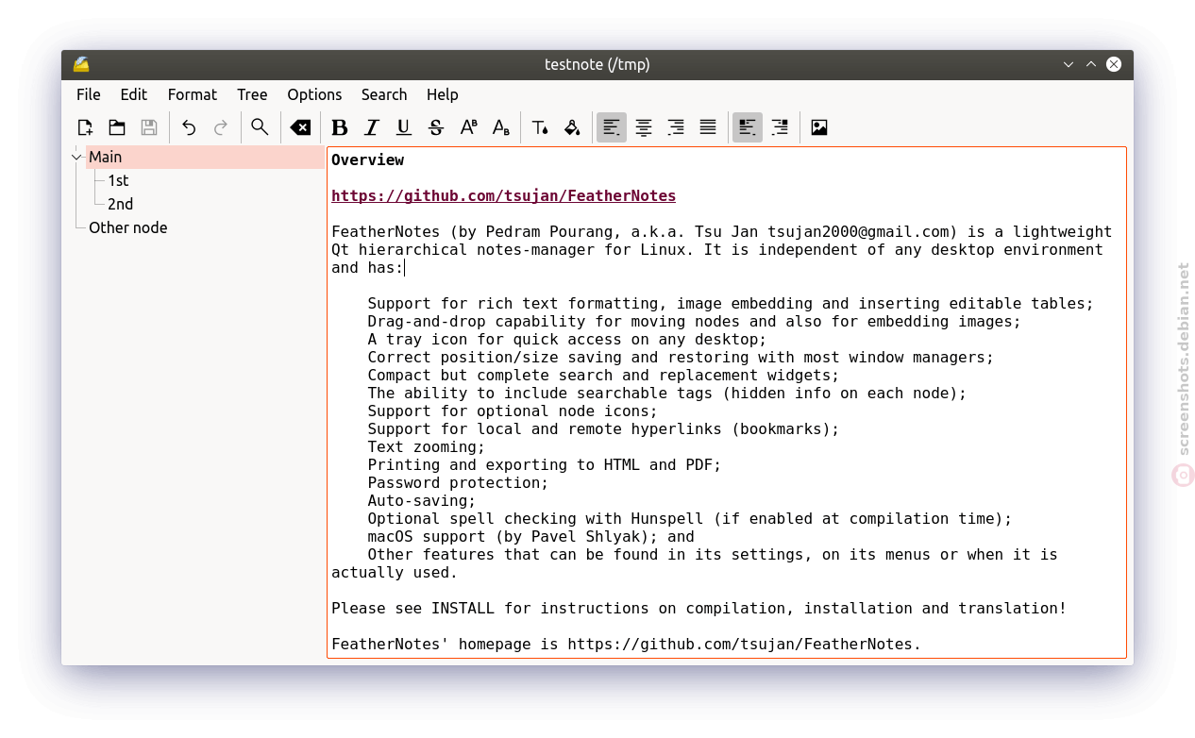Close the testnote window
1195x738 pixels.
(1114, 64)
